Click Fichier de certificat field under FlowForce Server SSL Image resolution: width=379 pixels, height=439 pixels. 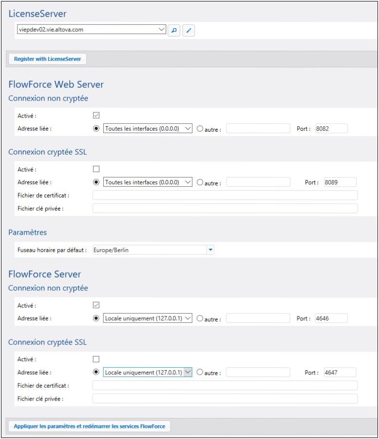point(225,385)
